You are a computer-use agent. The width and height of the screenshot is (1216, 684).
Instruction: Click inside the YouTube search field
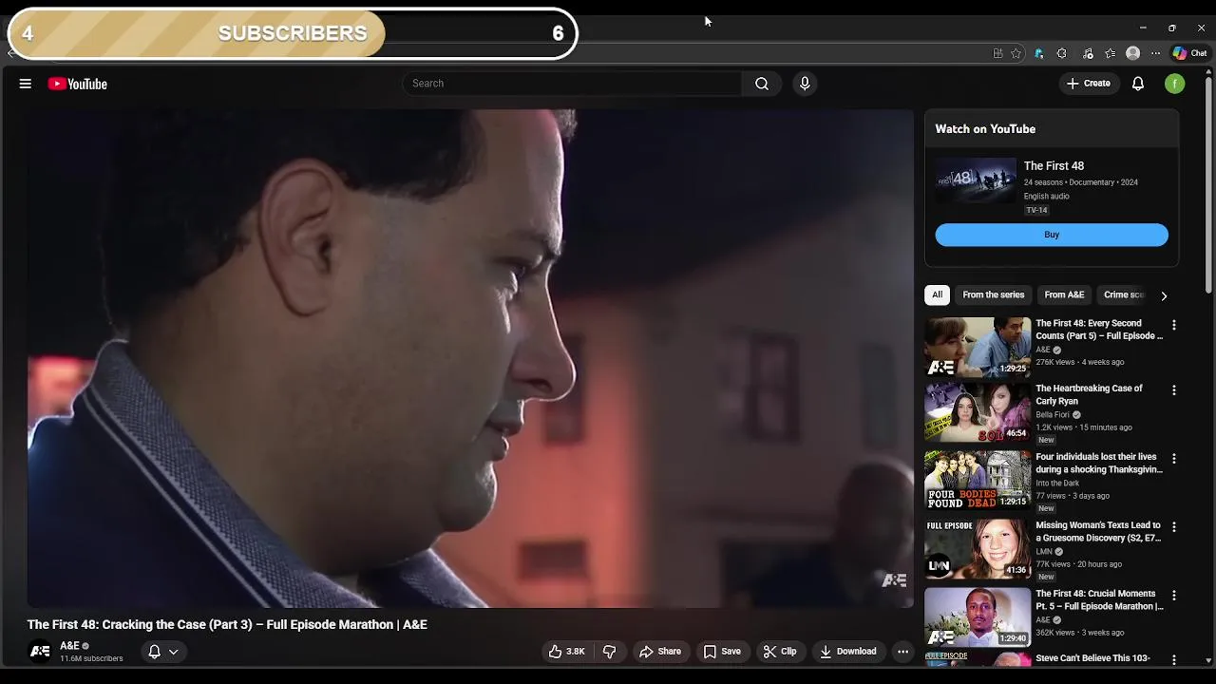tap(573, 84)
